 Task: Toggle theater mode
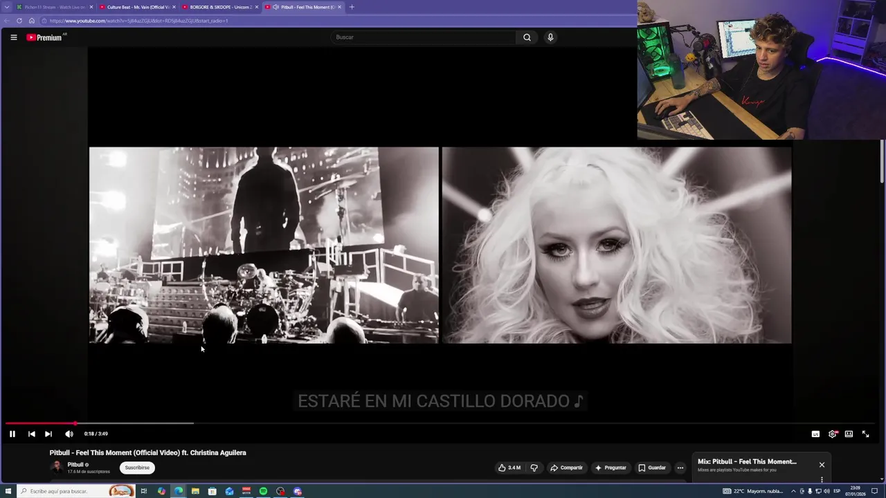849,434
